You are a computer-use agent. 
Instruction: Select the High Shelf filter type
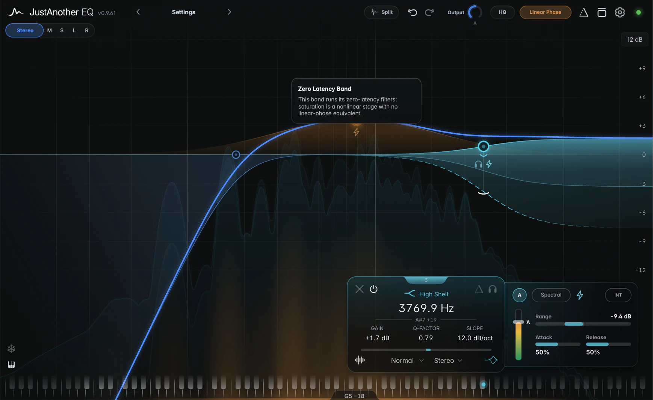426,294
